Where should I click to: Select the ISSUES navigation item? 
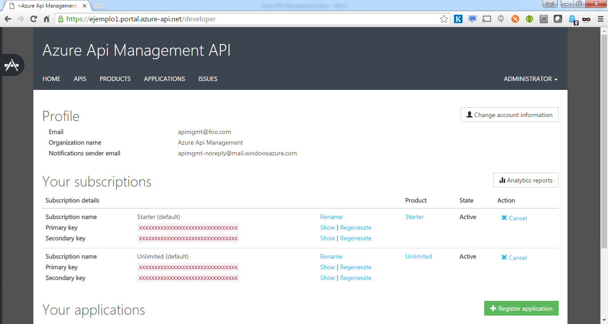(208, 79)
